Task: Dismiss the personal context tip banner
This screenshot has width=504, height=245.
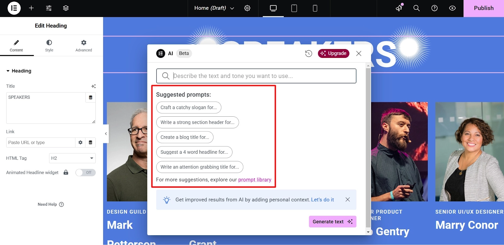Action: tap(347, 199)
